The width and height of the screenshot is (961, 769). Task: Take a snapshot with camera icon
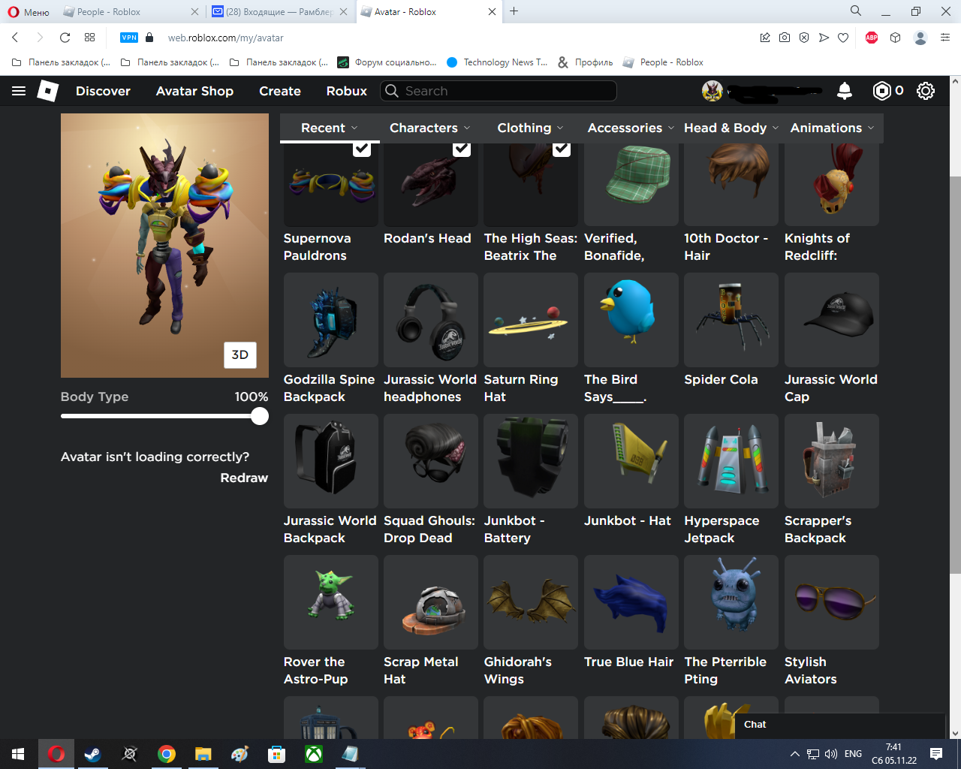point(785,38)
